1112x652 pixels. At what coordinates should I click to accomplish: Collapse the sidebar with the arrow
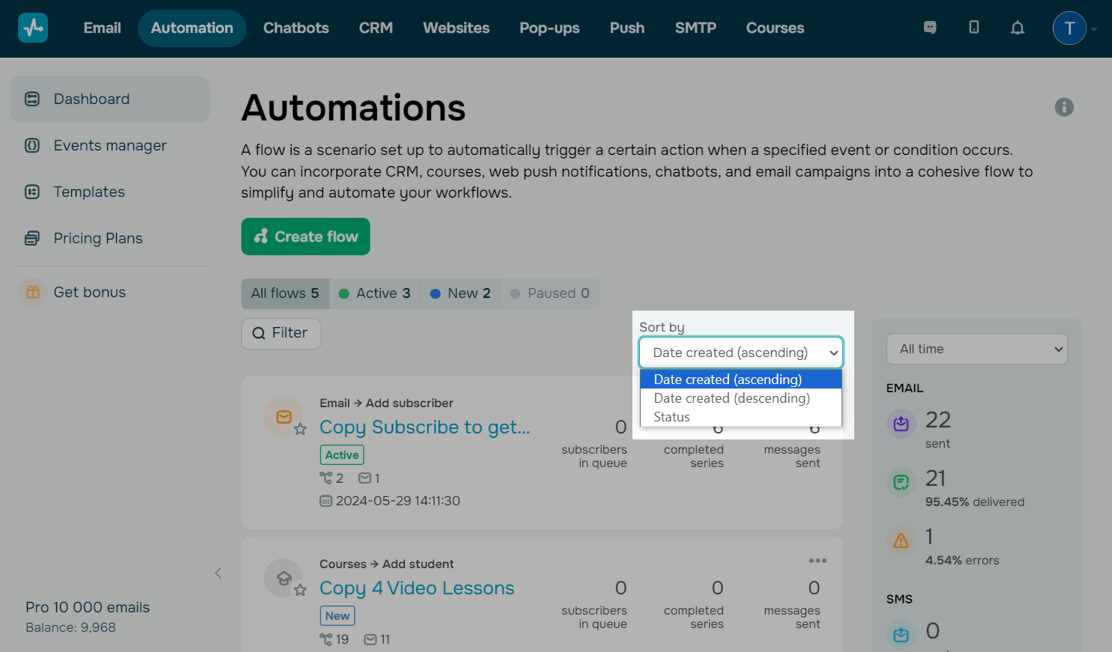click(x=218, y=573)
